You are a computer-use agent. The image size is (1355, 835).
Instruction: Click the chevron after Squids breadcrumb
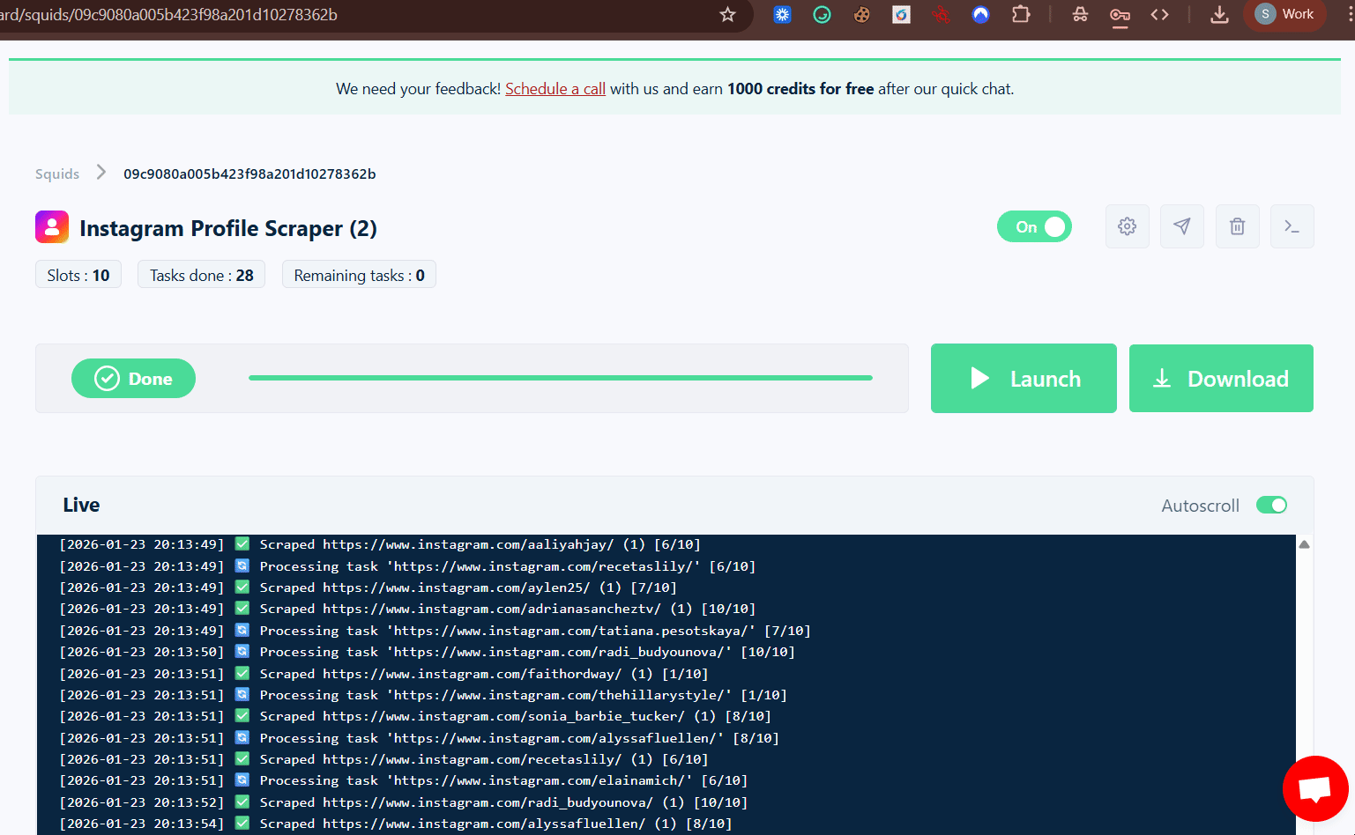101,173
